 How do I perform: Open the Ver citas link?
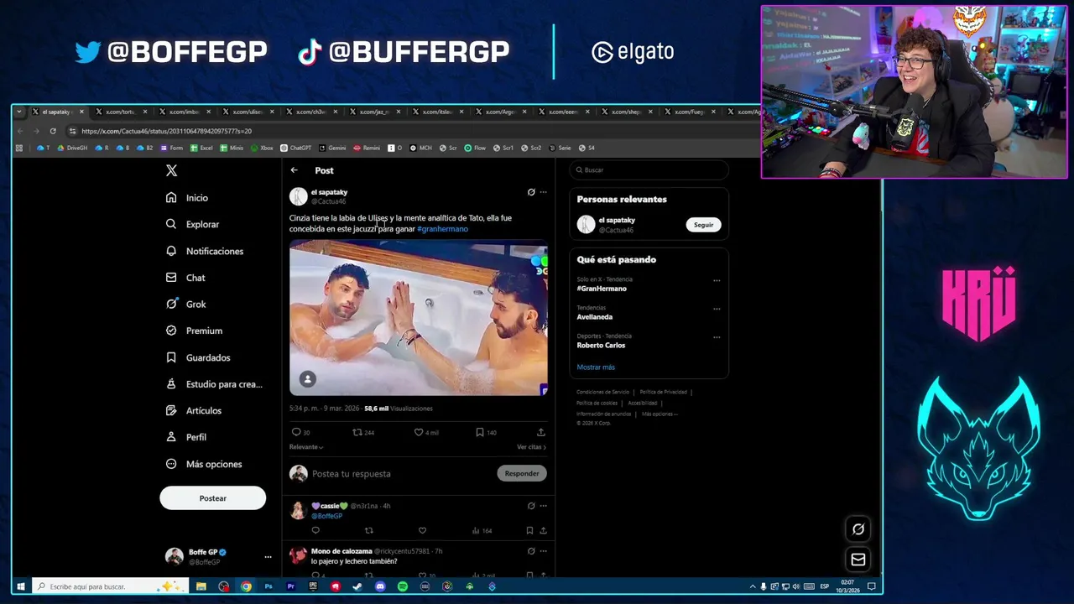point(531,447)
